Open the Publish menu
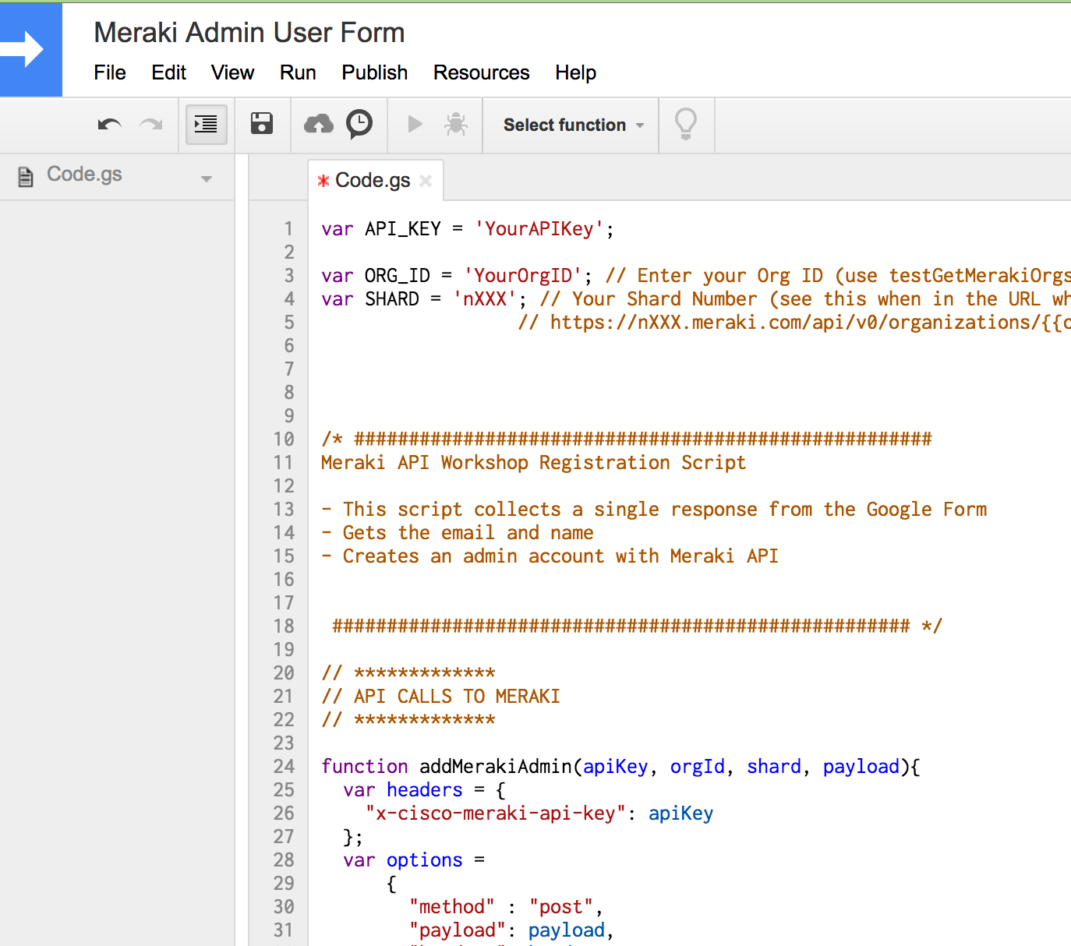This screenshot has height=946, width=1071. click(375, 72)
